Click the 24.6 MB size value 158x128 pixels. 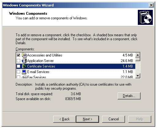click(x=127, y=61)
